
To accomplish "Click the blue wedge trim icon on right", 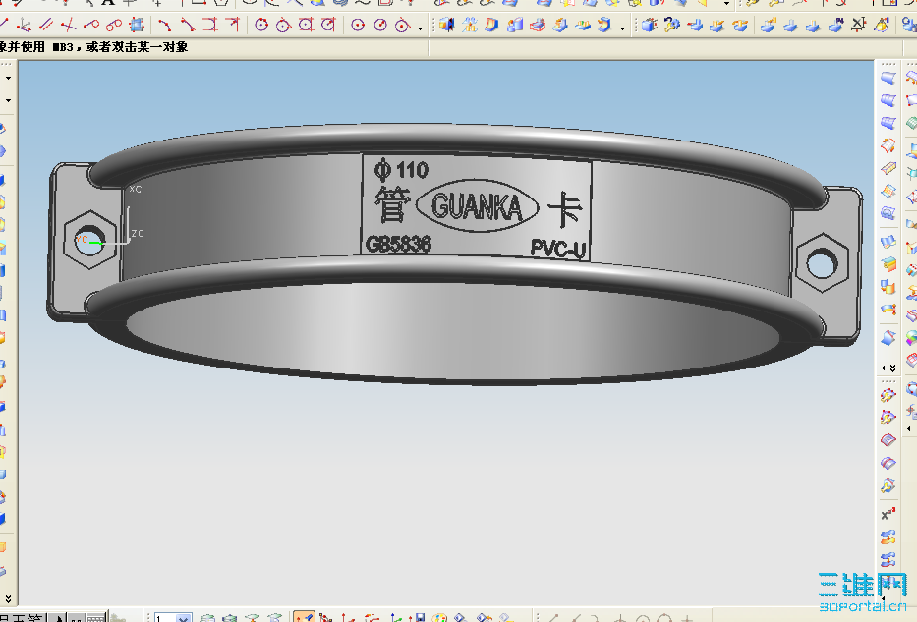I will pos(888,338).
